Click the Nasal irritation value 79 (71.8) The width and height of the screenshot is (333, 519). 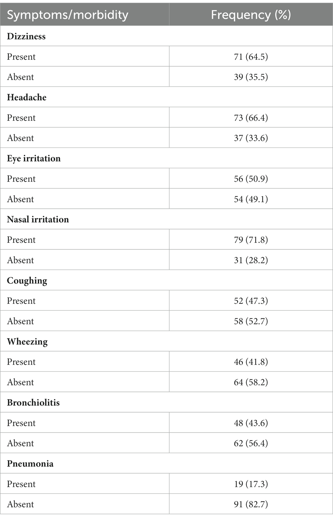point(251,240)
